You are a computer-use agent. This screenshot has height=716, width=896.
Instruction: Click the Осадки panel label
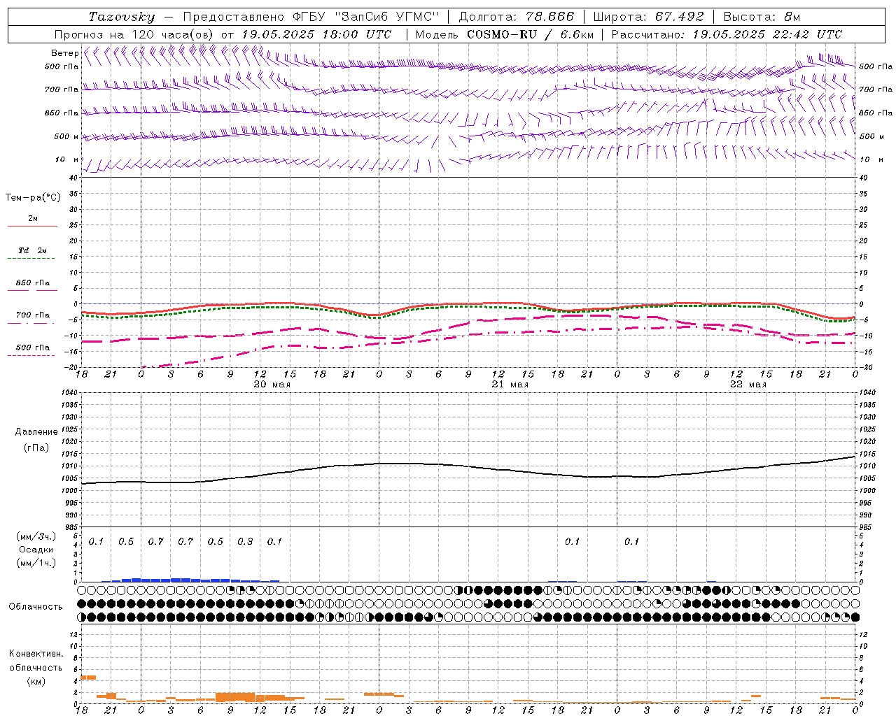point(36,550)
